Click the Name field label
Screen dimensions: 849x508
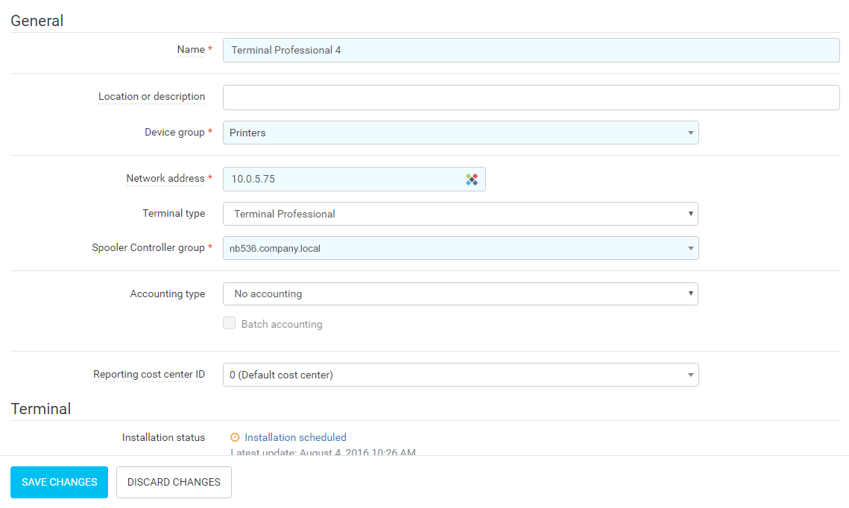[x=191, y=50]
